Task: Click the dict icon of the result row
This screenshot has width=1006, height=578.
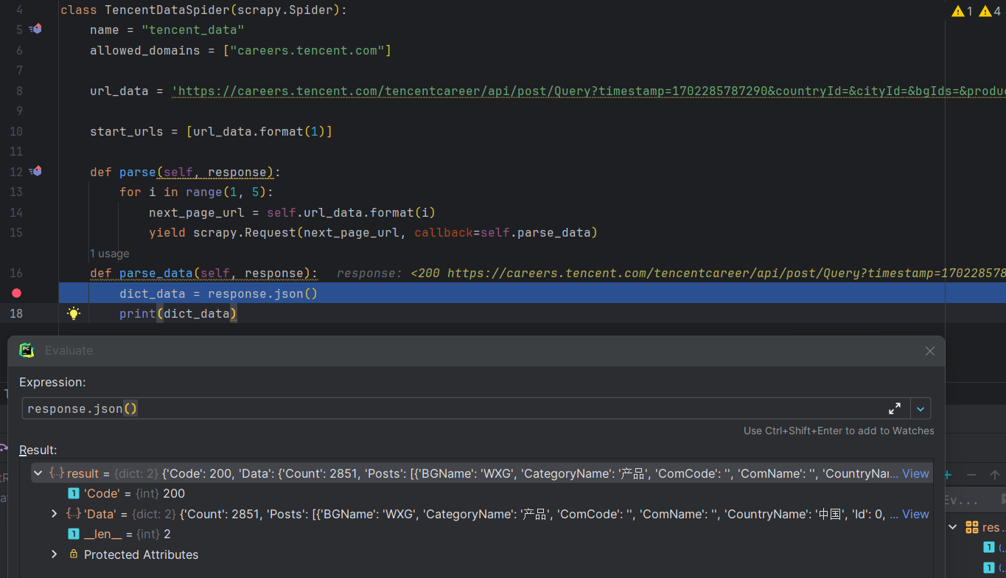Action: click(56, 473)
